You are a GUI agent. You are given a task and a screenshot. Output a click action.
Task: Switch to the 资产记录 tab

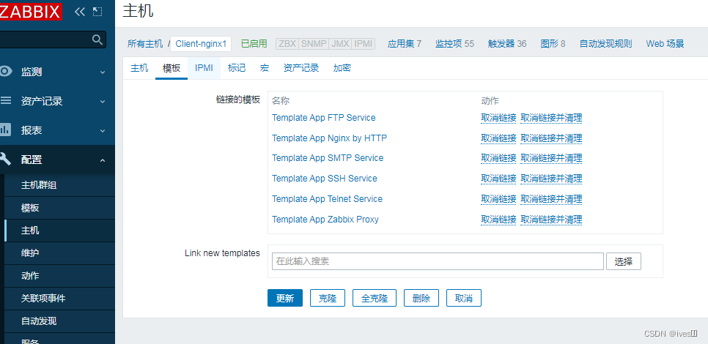pyautogui.click(x=301, y=68)
